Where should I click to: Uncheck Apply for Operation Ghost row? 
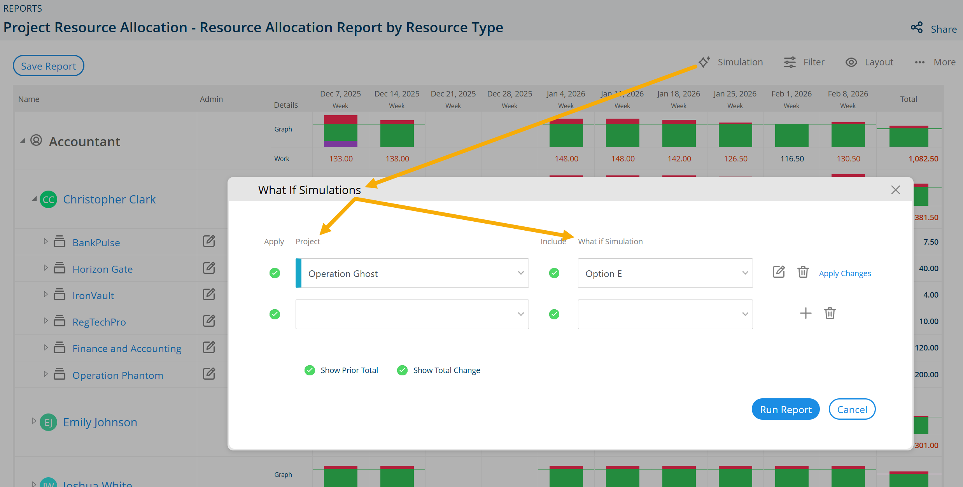[275, 273]
